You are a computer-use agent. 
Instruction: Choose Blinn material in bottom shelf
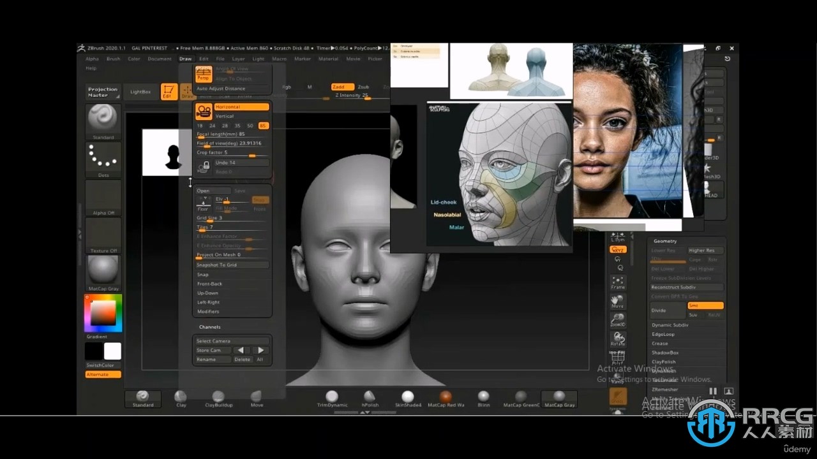(x=483, y=399)
